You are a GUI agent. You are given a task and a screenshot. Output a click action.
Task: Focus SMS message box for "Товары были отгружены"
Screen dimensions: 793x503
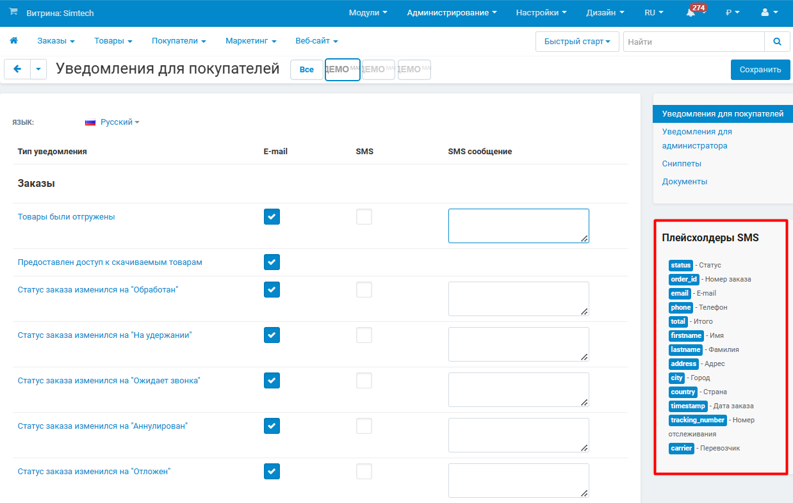(519, 226)
